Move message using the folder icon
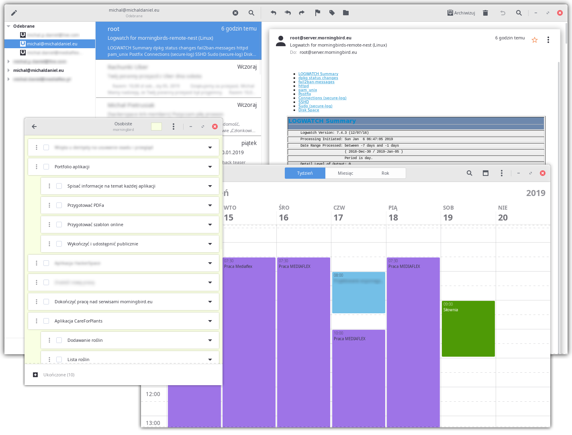Screen dimensions: 572x435 click(346, 13)
